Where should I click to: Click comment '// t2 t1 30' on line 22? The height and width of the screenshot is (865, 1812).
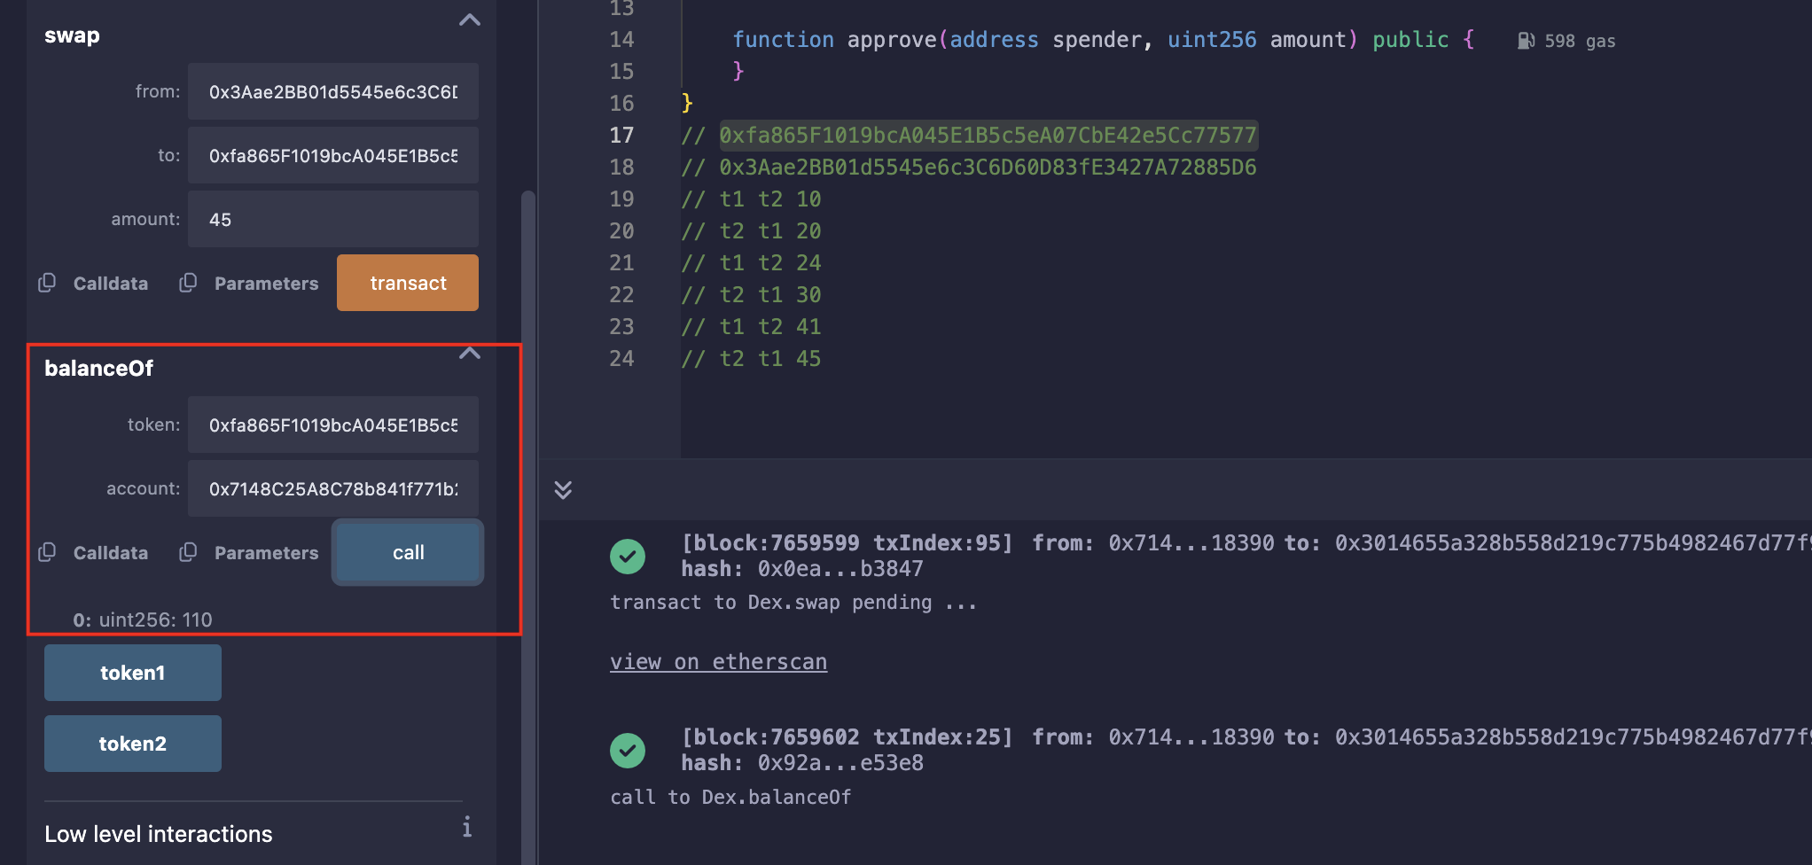[751, 295]
